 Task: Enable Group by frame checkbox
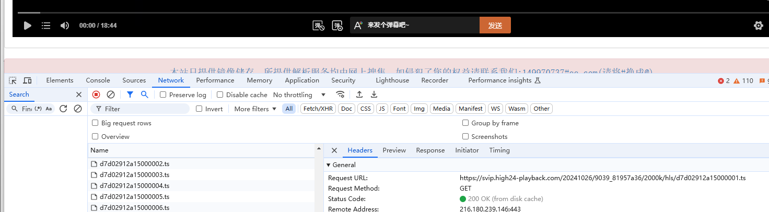pos(465,123)
